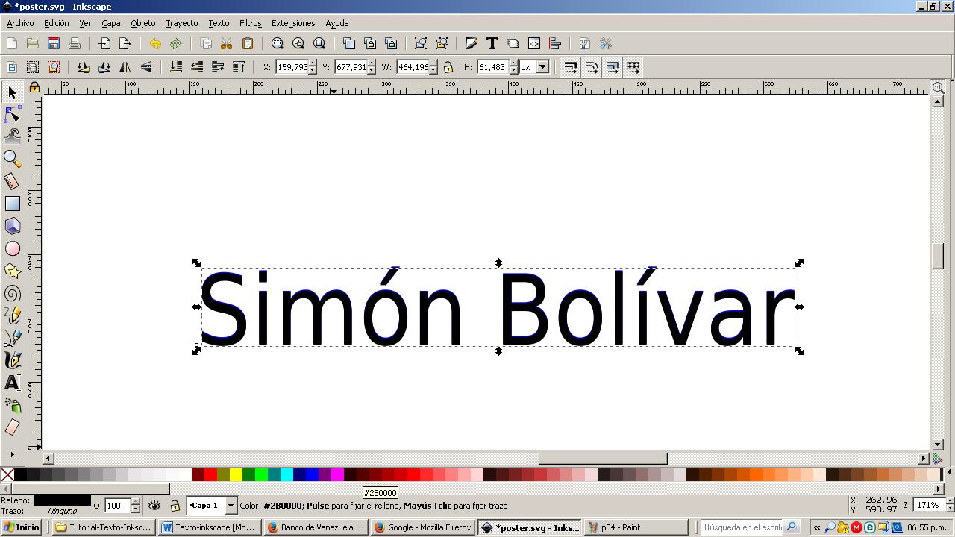Increase the Y position stepper
This screenshot has width=955, height=537.
point(372,63)
